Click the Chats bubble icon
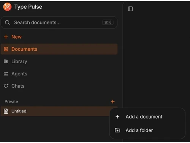 point(6,86)
